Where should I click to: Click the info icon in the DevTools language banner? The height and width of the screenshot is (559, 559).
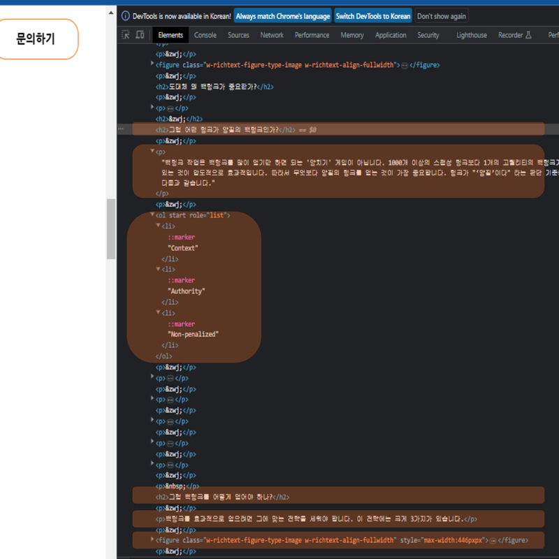(x=126, y=16)
